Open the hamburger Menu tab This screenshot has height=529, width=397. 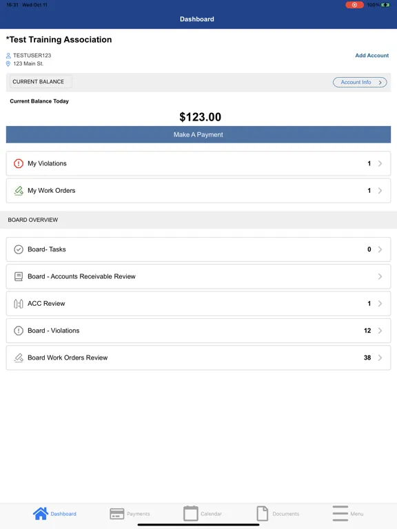point(347,513)
